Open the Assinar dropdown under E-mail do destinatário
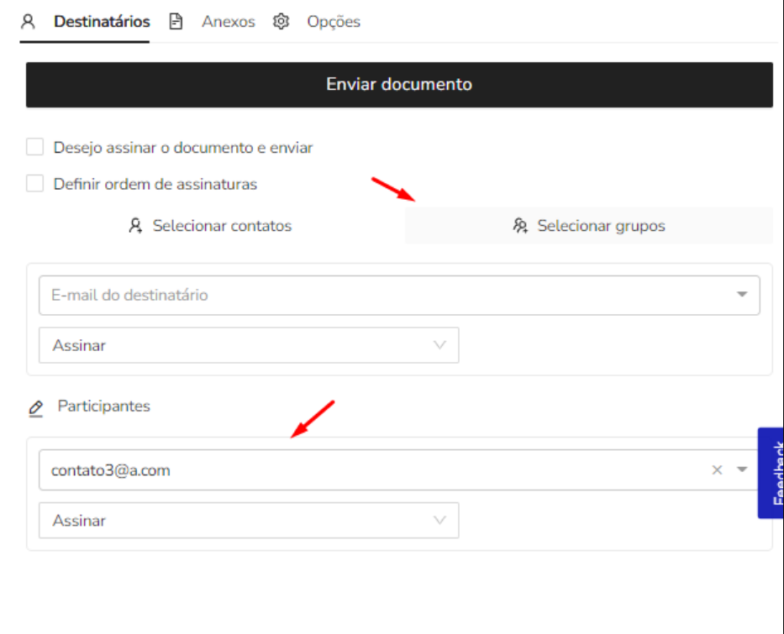The image size is (784, 634). coord(249,345)
